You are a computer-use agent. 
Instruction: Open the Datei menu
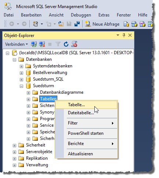pos(8,15)
